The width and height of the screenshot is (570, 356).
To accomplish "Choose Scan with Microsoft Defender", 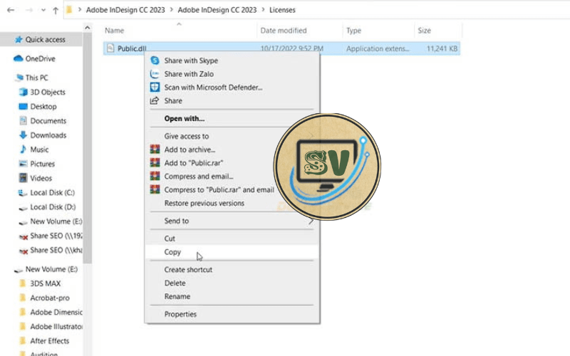I will (x=232, y=88).
